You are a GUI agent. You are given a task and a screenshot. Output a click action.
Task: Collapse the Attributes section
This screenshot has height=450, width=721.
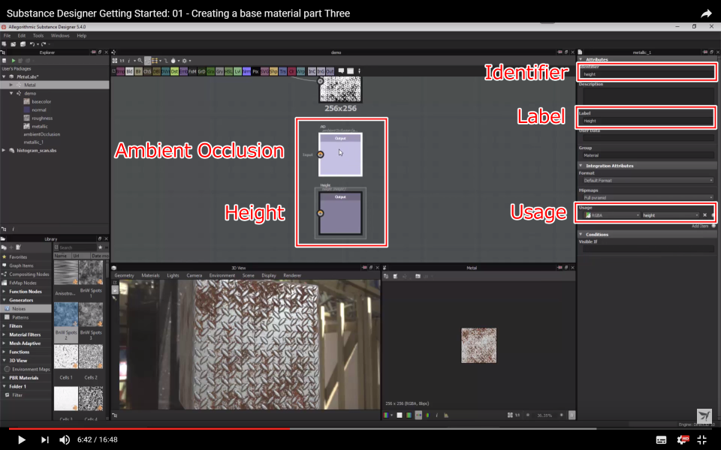[581, 59]
